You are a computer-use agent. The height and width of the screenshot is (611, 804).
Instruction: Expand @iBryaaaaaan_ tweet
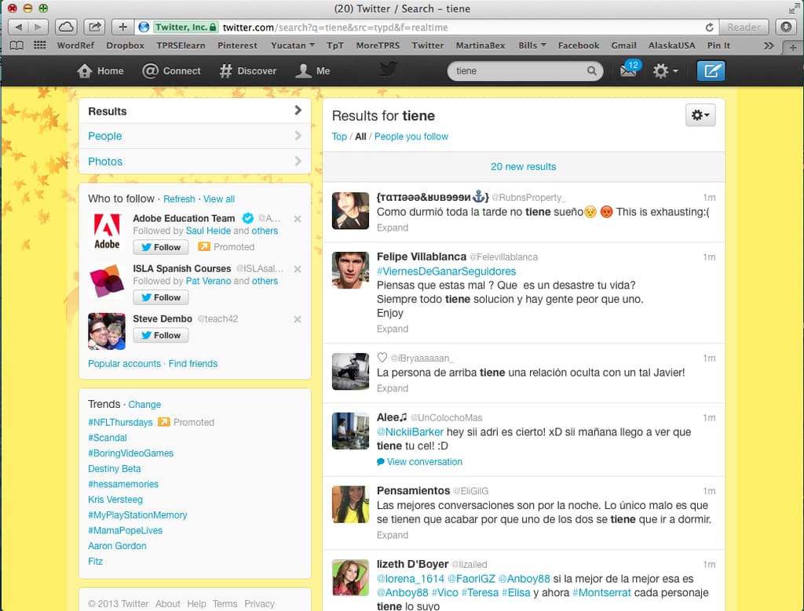pos(393,388)
